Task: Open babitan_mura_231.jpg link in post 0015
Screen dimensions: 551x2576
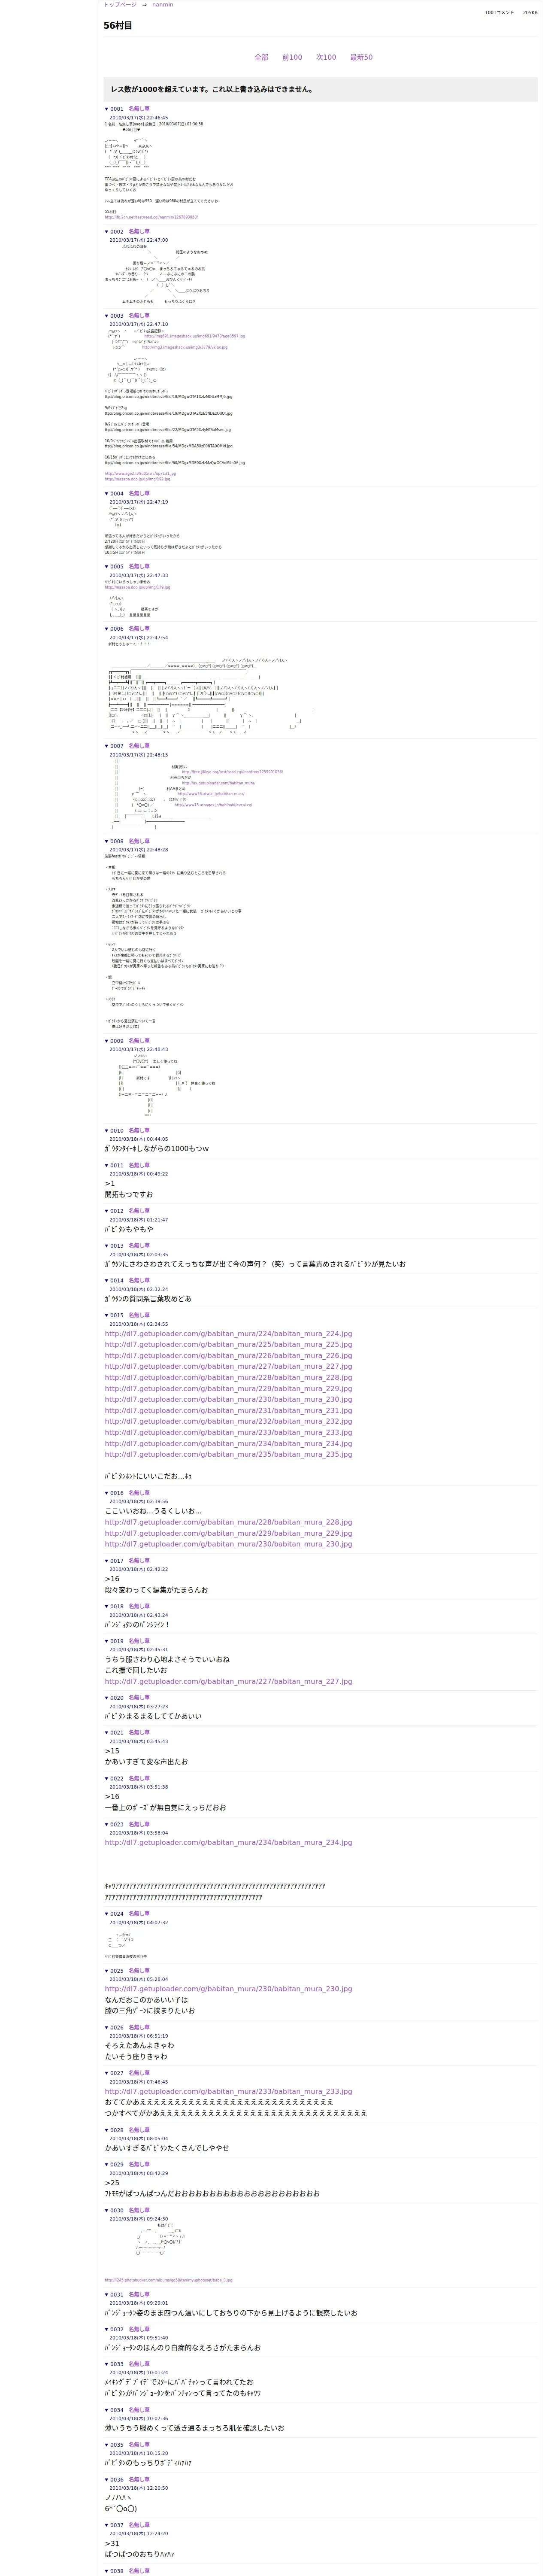Action: 228,1411
